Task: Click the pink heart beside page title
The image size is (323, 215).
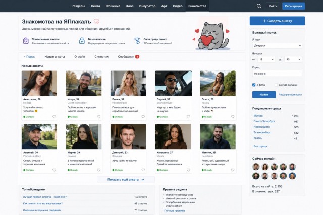Action: pos(96,21)
